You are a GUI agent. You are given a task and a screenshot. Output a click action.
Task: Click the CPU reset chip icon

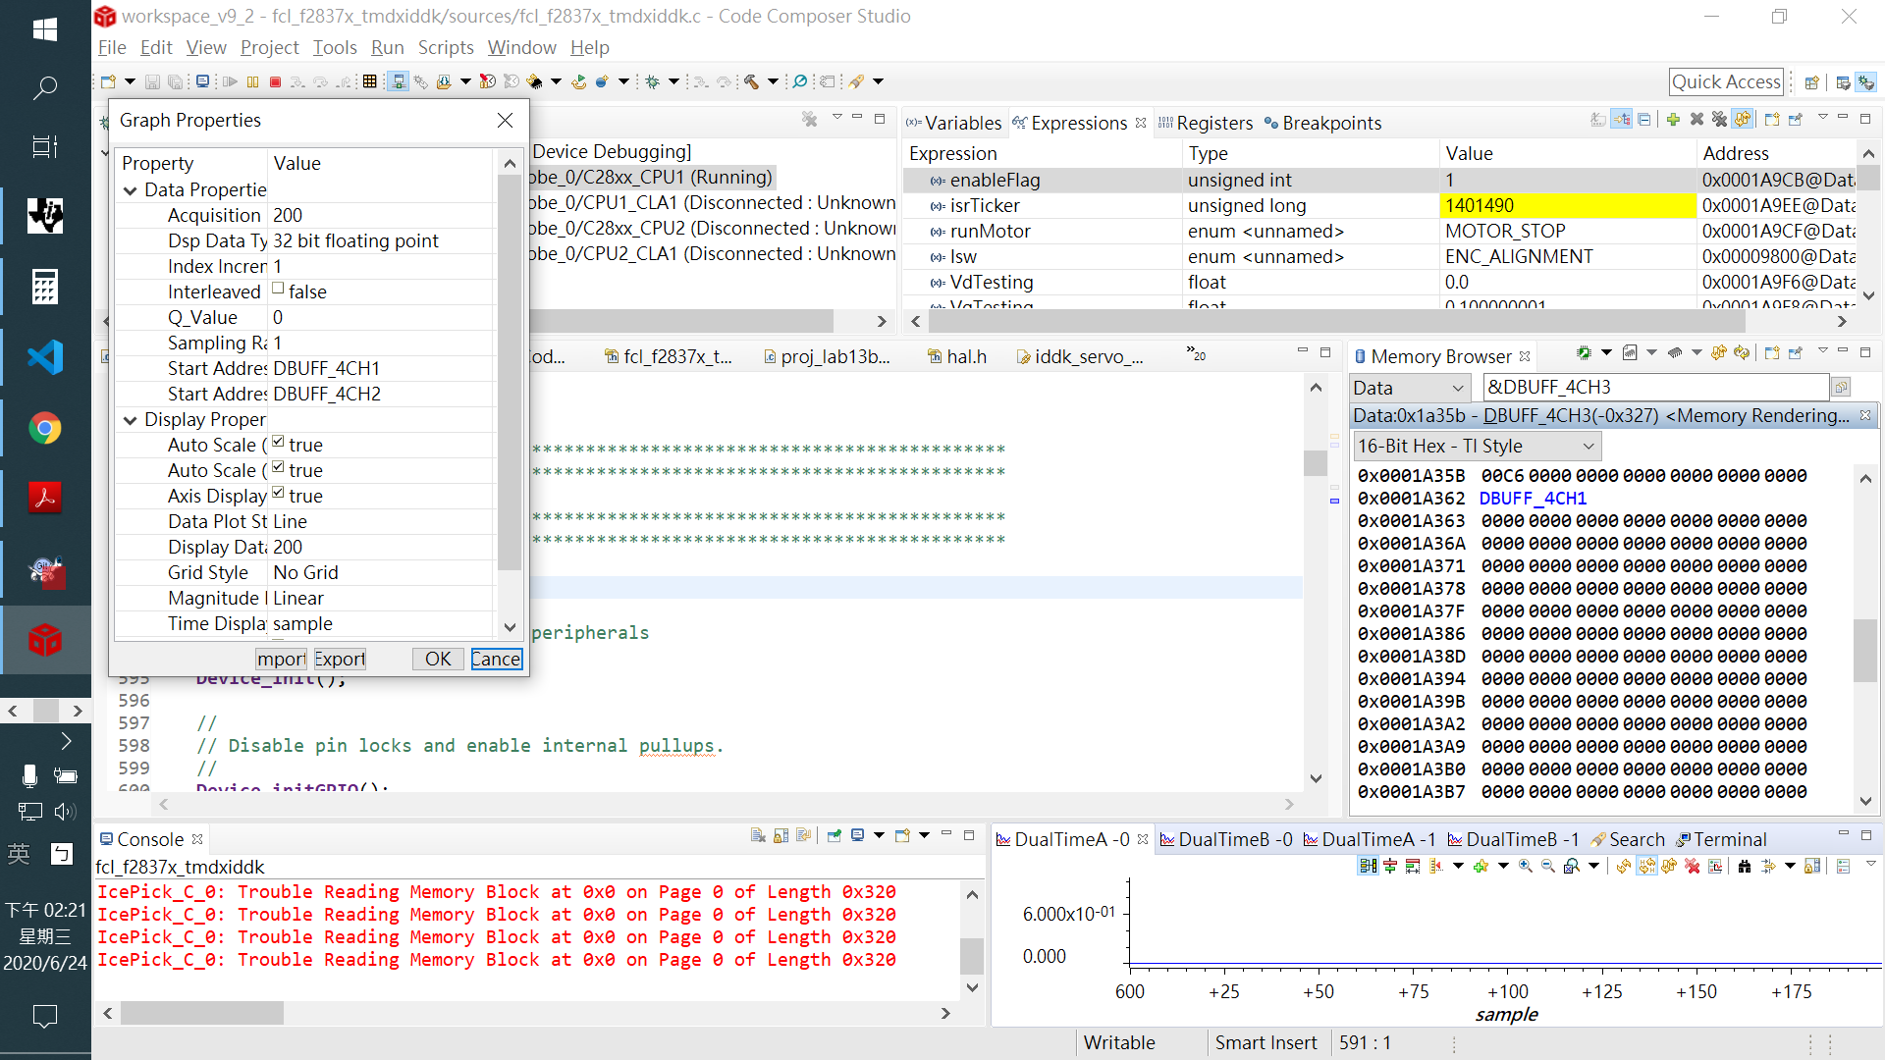533,81
